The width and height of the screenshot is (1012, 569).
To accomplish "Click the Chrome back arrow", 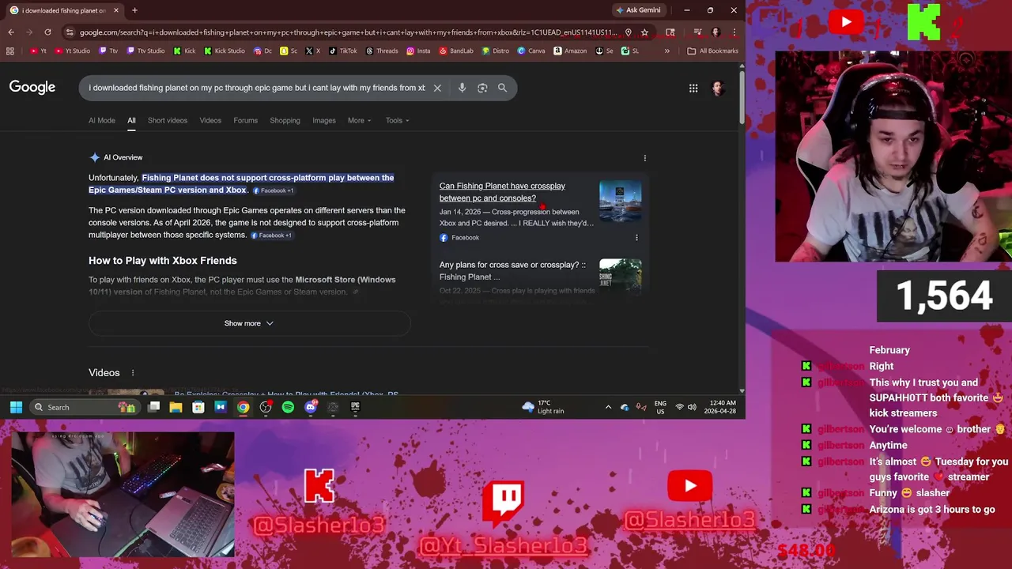I will (x=11, y=32).
